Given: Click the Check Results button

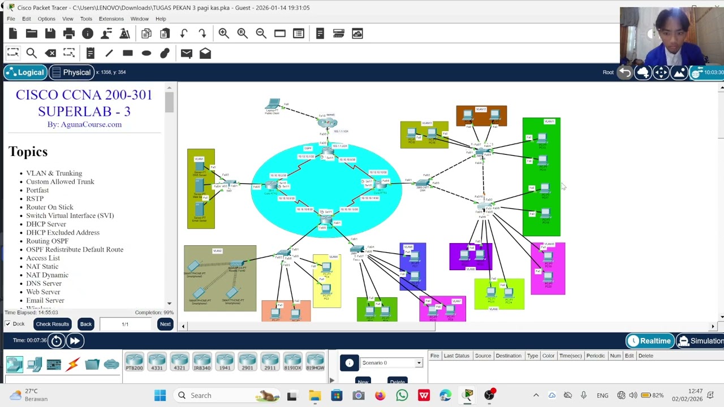Looking at the screenshot, I should pos(52,324).
